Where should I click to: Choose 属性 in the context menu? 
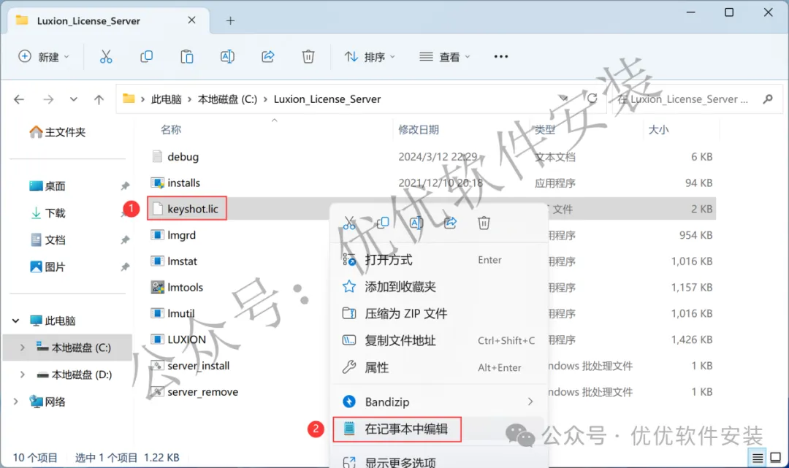pos(439,368)
